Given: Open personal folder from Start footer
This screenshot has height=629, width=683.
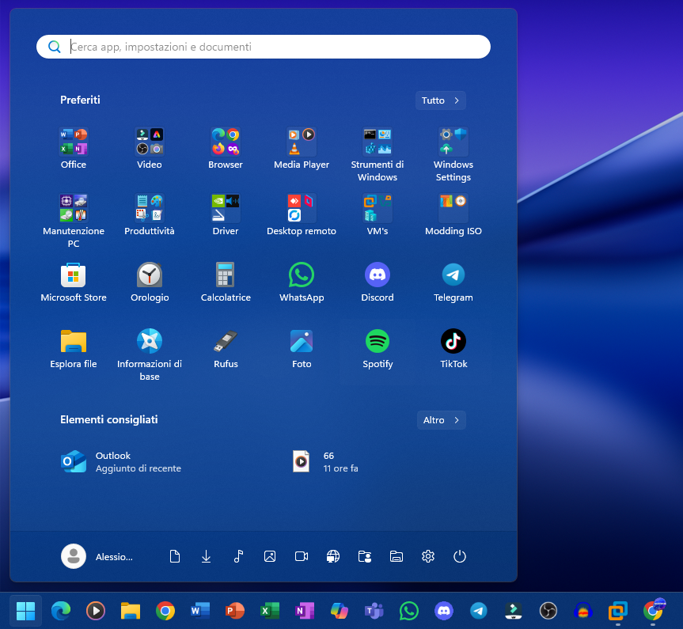Looking at the screenshot, I should pyautogui.click(x=365, y=556).
